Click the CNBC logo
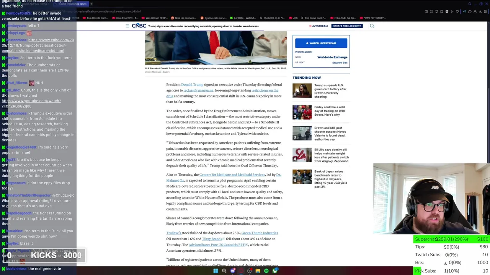The image size is (490, 275). pyautogui.click(x=139, y=26)
